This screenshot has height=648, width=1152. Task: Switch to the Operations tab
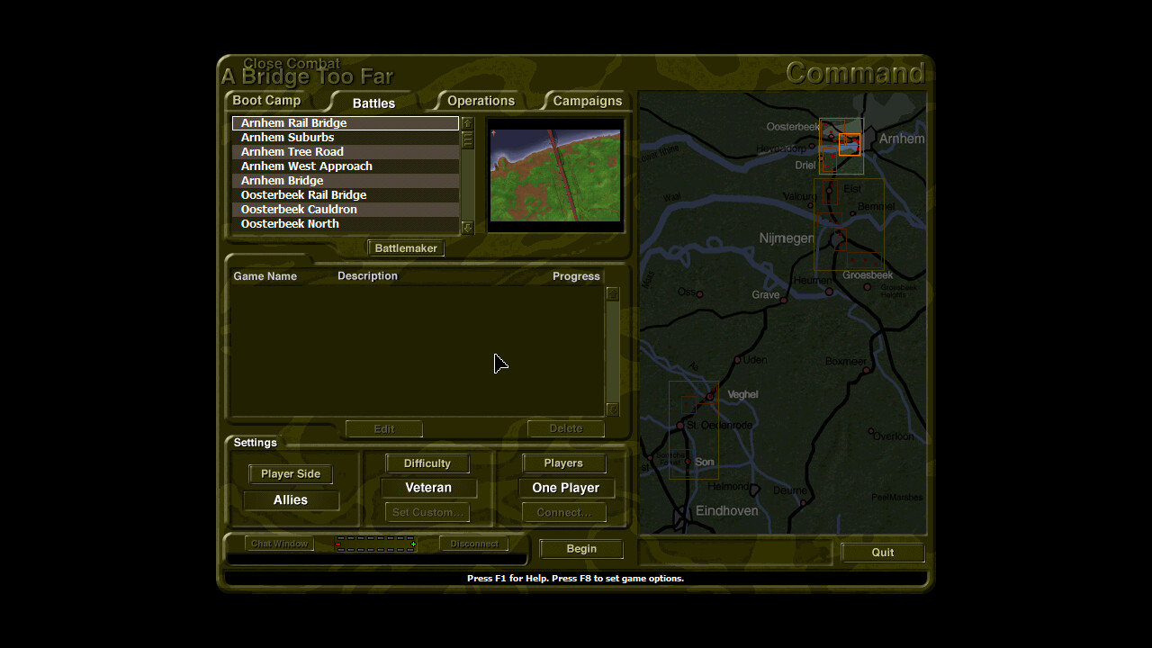coord(480,100)
